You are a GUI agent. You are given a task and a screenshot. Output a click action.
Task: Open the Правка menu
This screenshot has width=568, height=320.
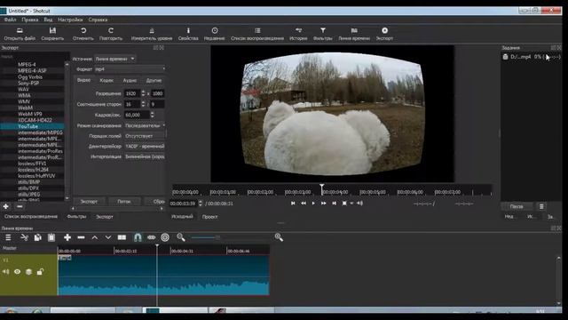tap(29, 20)
